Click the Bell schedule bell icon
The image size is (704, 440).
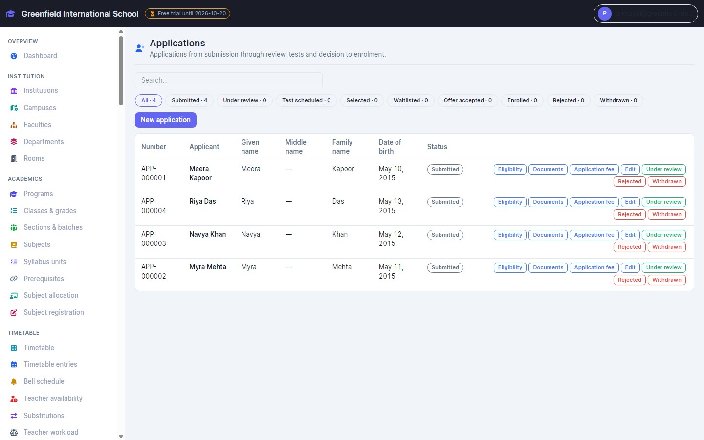14,382
